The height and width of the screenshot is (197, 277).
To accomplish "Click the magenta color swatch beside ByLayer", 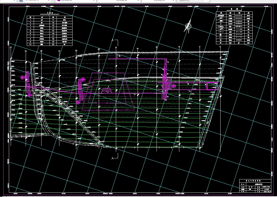I will click(59, 1).
